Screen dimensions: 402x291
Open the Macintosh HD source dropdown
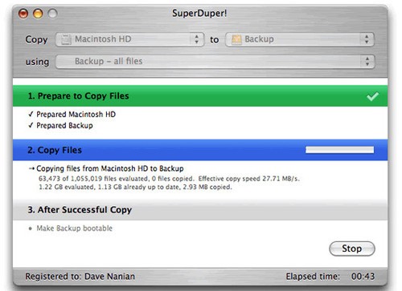coord(129,39)
